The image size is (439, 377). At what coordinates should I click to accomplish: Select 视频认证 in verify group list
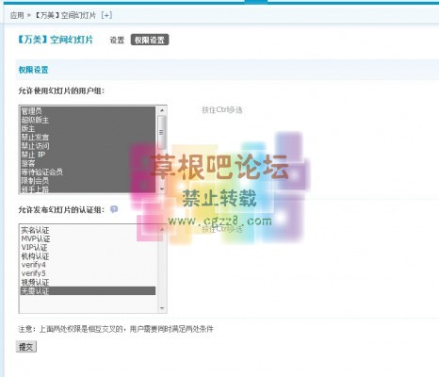tap(88, 282)
